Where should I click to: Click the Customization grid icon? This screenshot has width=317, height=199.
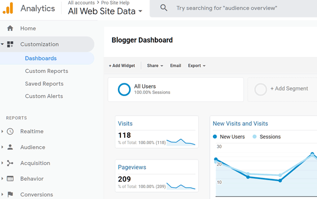pos(10,44)
